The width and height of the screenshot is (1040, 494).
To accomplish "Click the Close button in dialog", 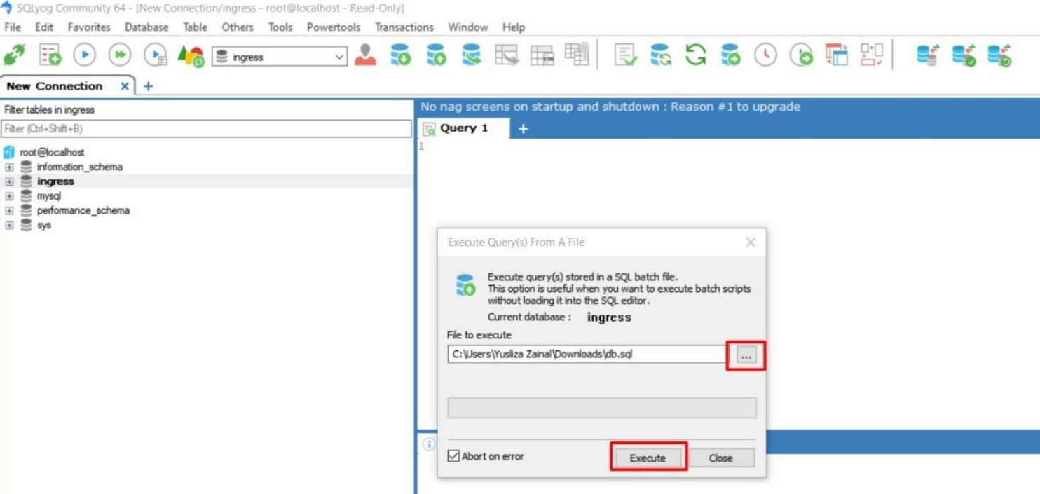I will 720,458.
